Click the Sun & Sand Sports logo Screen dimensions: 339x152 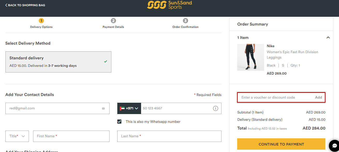pyautogui.click(x=169, y=5)
